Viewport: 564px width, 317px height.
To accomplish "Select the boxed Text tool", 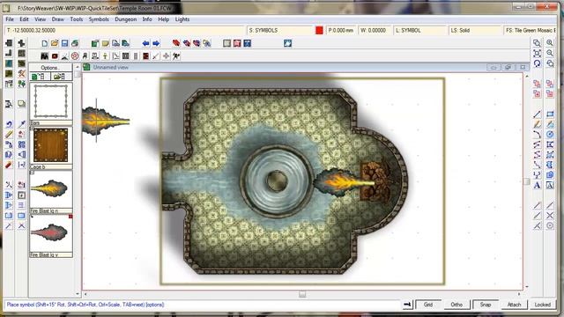I will (x=550, y=186).
